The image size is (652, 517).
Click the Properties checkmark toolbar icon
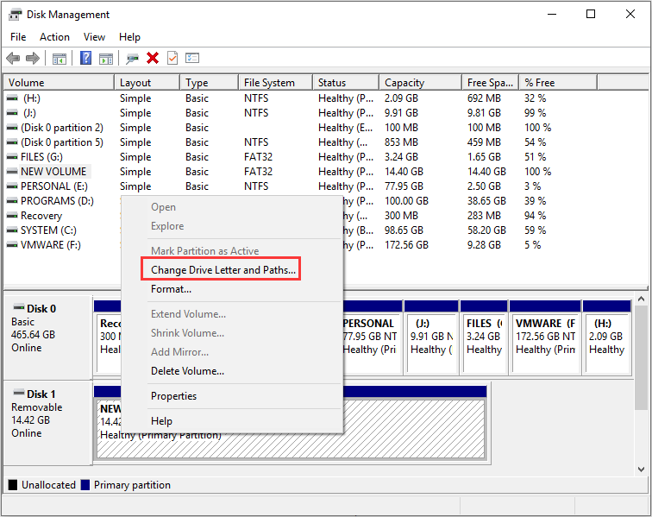pos(172,58)
